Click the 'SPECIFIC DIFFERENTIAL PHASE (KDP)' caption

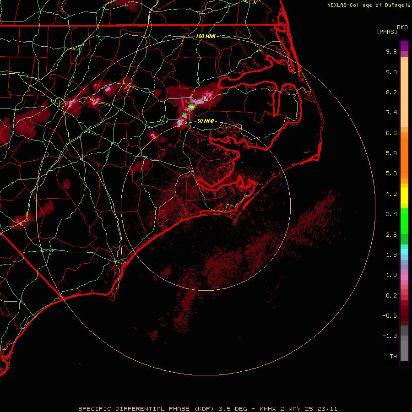tap(146, 409)
